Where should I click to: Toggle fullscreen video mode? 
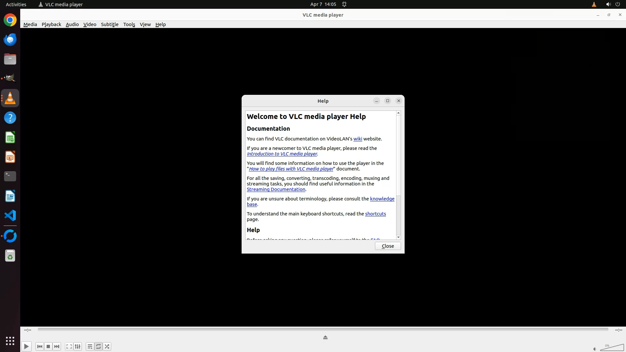coord(69,346)
